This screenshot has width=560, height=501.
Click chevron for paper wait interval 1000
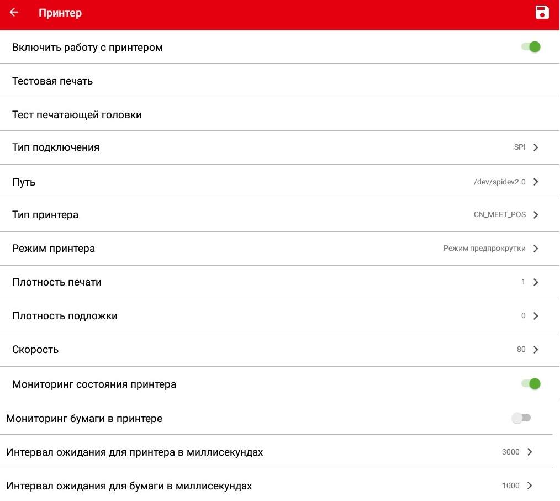(530, 486)
